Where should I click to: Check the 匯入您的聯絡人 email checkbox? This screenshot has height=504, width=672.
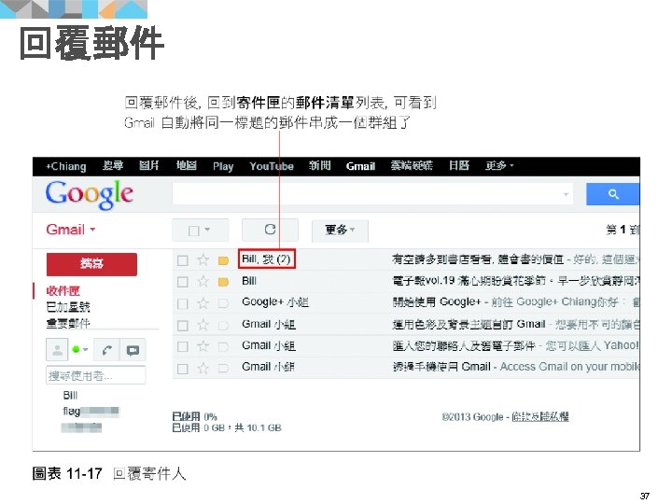183,346
